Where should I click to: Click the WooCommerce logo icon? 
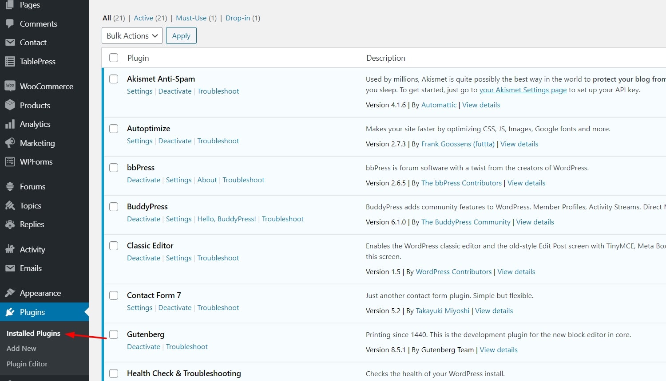click(x=10, y=86)
